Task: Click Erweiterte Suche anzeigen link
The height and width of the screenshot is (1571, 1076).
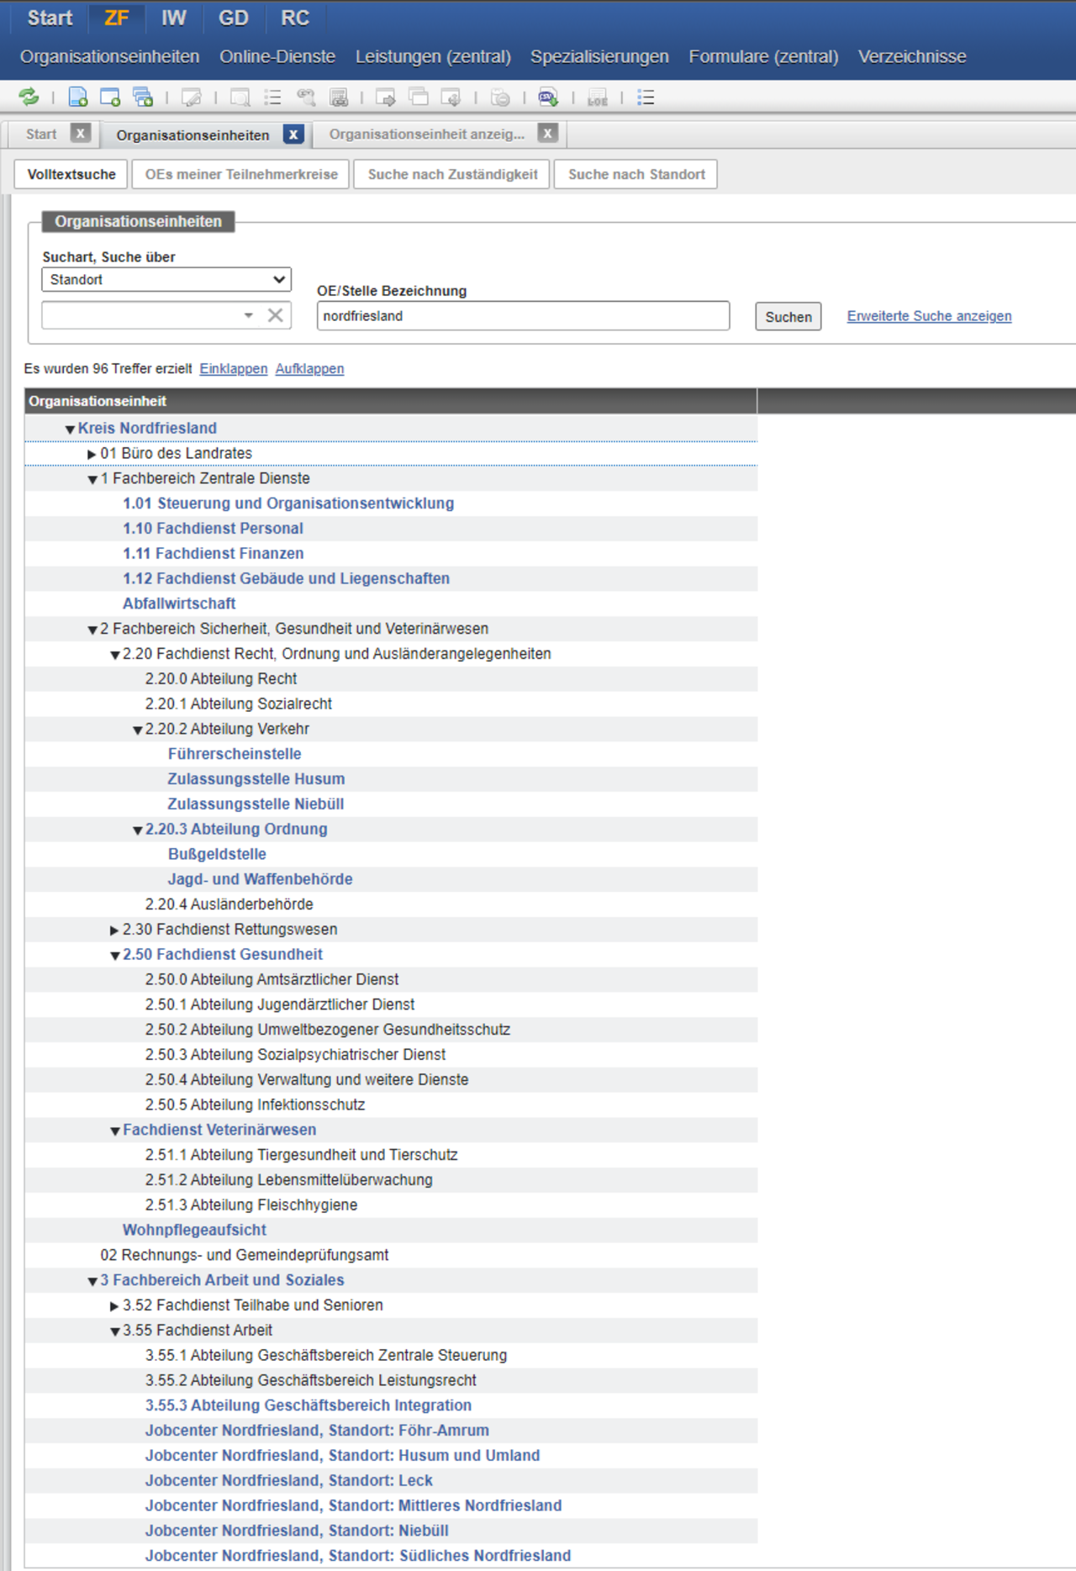Action: (x=929, y=316)
